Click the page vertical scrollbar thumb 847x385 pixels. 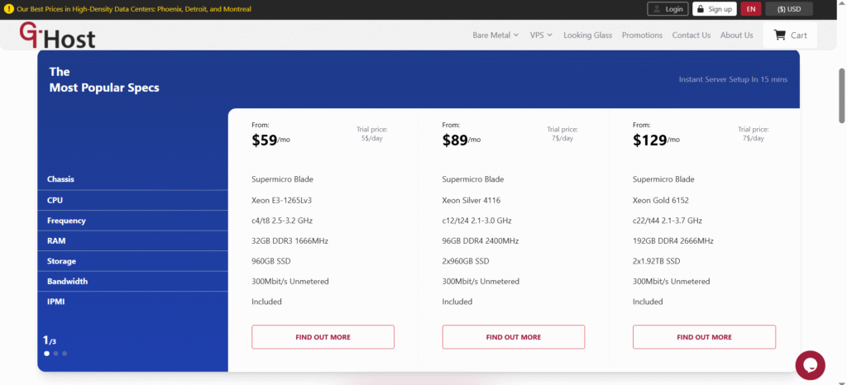point(841,96)
